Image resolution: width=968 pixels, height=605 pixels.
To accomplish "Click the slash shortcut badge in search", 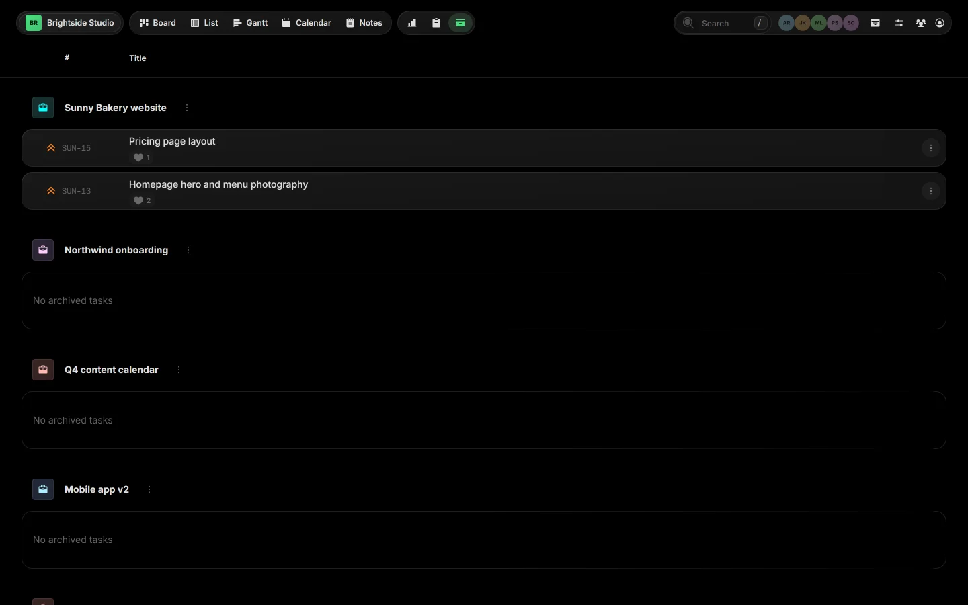I will point(760,23).
